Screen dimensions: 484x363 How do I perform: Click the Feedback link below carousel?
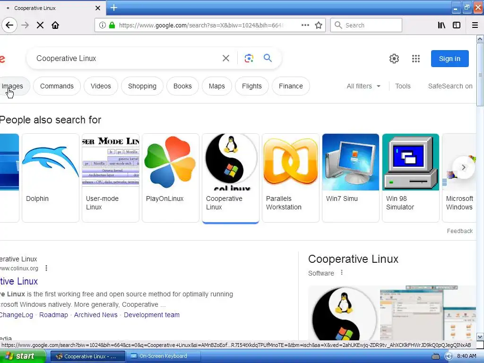[459, 231]
